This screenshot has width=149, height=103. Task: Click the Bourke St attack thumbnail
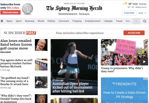41,82
